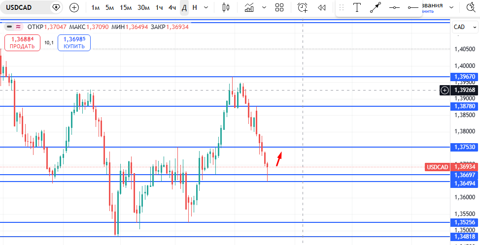The image size is (480, 245).
Task: Start bar replay with the rewind icon
Action: [x=321, y=8]
